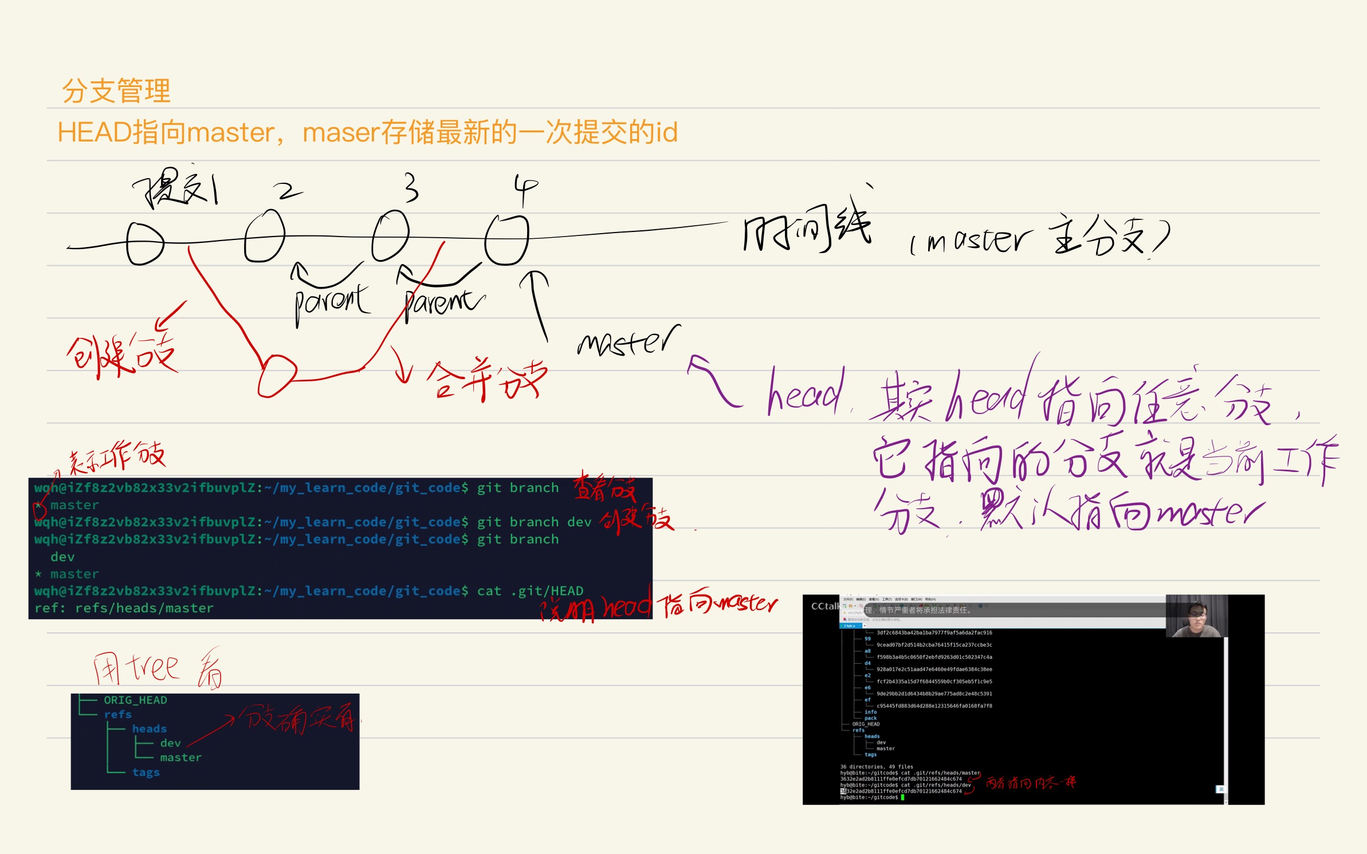Click the 英 input method indicator
This screenshot has height=854, width=1367.
(1221, 789)
